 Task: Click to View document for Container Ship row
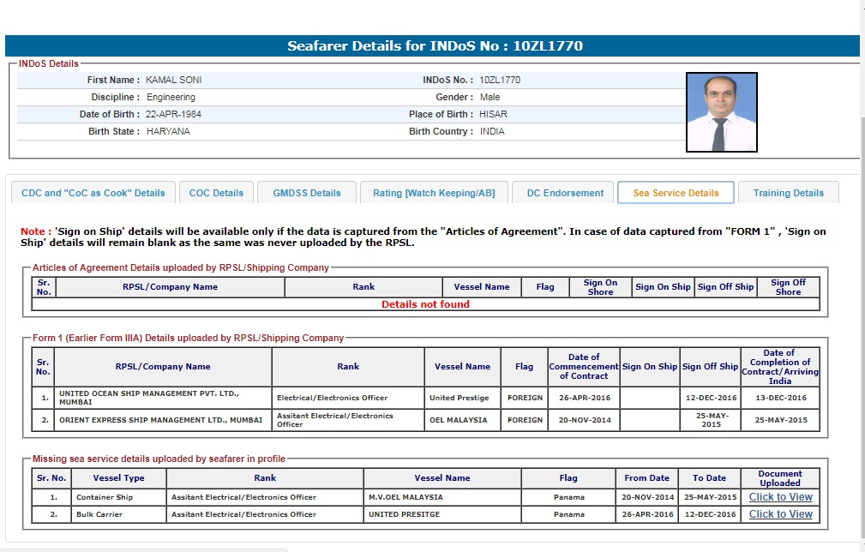coord(780,497)
